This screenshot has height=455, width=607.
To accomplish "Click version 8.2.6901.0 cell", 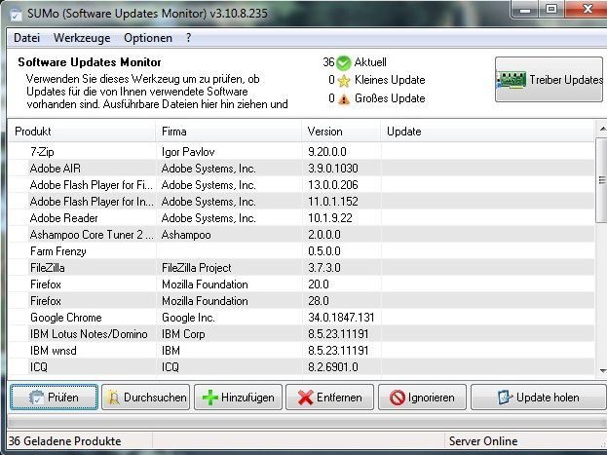I will (333, 366).
